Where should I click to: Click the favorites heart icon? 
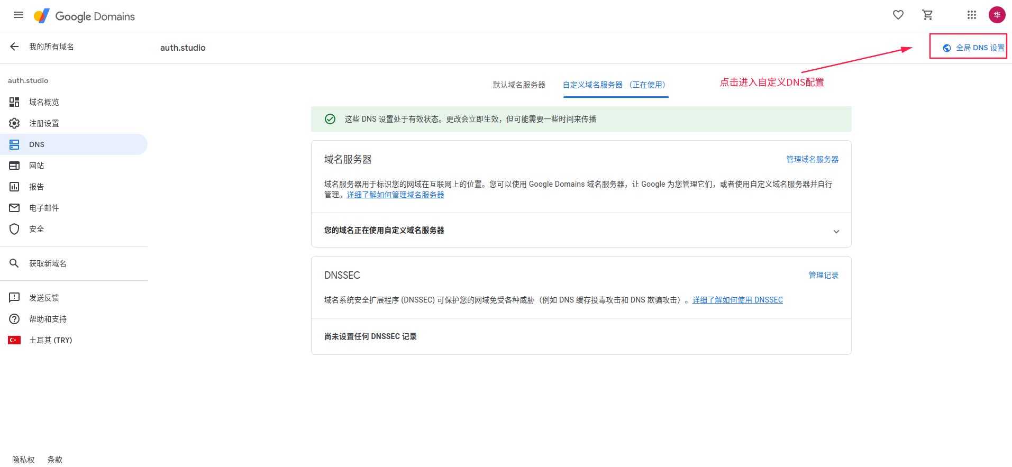898,15
